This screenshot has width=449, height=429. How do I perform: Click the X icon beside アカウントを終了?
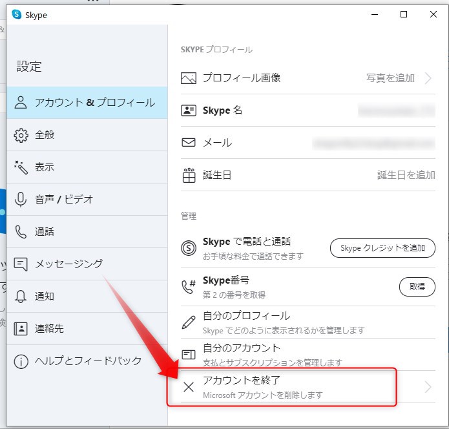(189, 387)
